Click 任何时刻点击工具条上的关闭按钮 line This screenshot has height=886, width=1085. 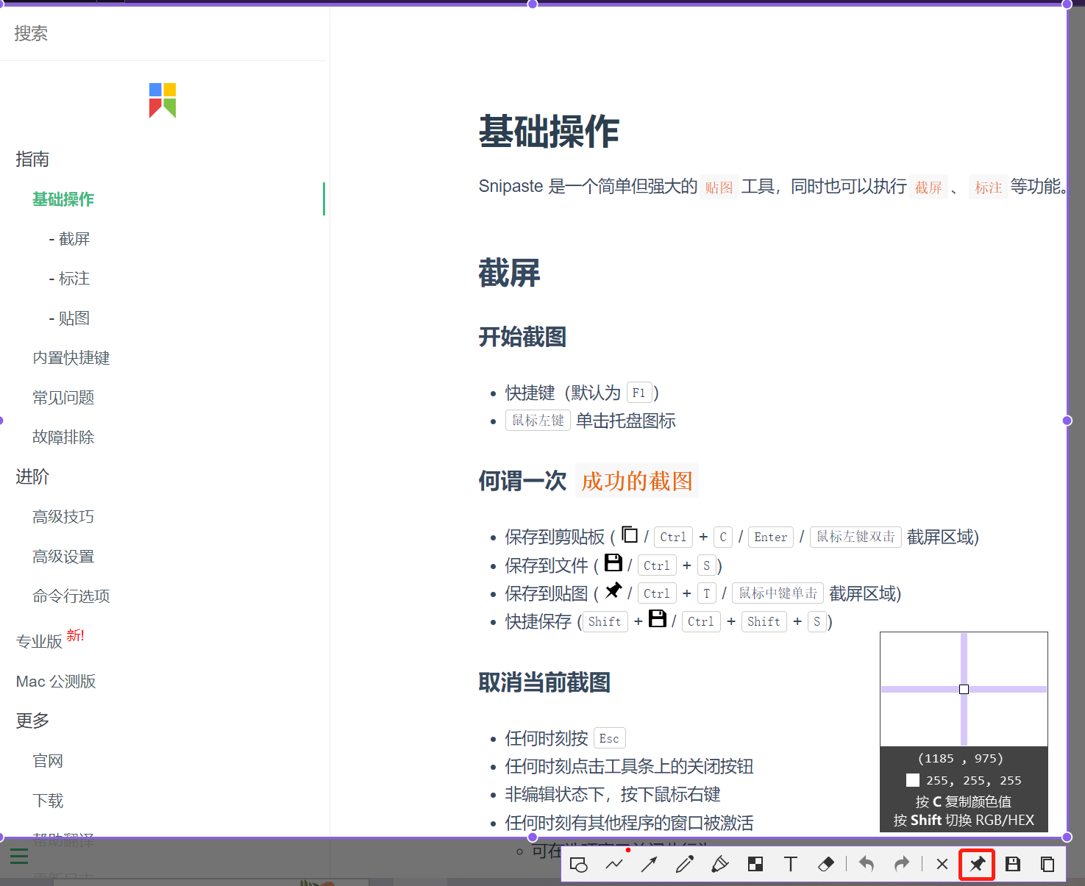click(629, 766)
